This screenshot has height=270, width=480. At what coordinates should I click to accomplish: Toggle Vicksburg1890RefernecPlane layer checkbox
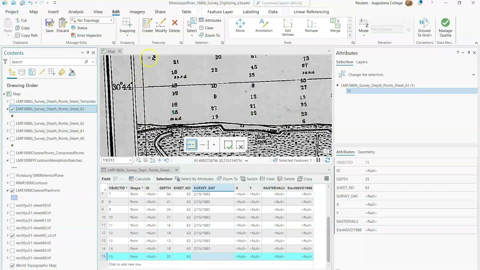tap(12, 175)
